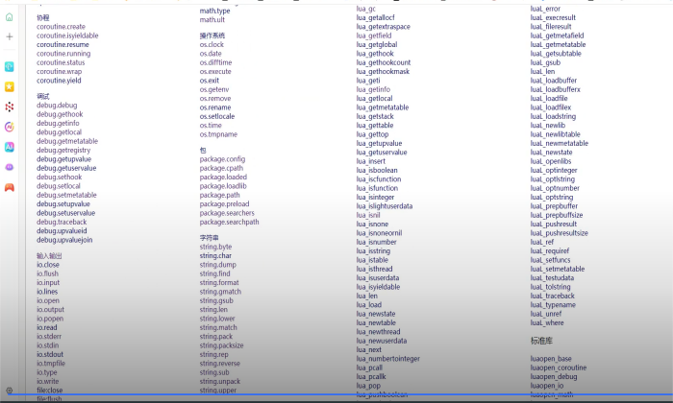Select the lua_isboolean link
673x403 pixels.
tap(377, 171)
